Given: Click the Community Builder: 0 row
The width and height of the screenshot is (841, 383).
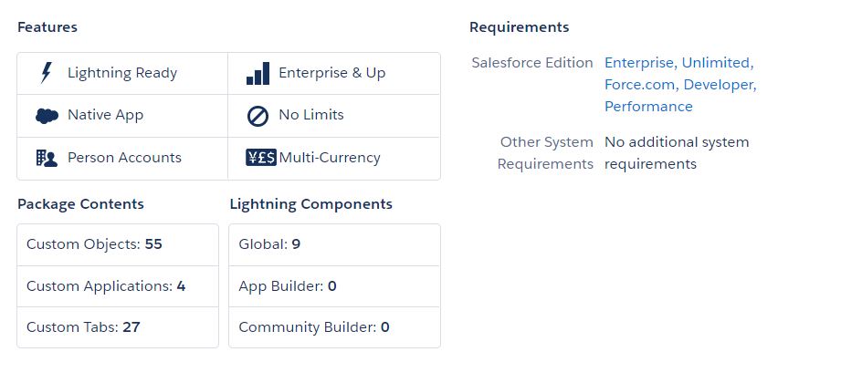Looking at the screenshot, I should point(335,327).
